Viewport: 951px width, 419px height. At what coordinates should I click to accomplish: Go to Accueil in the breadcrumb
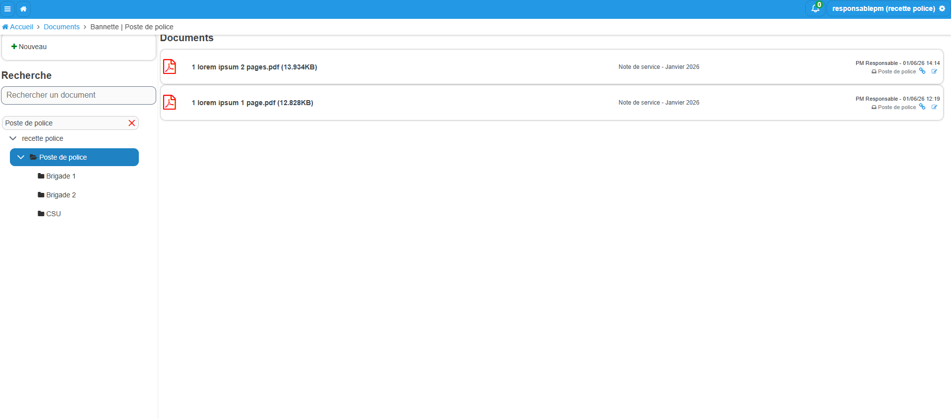point(18,27)
